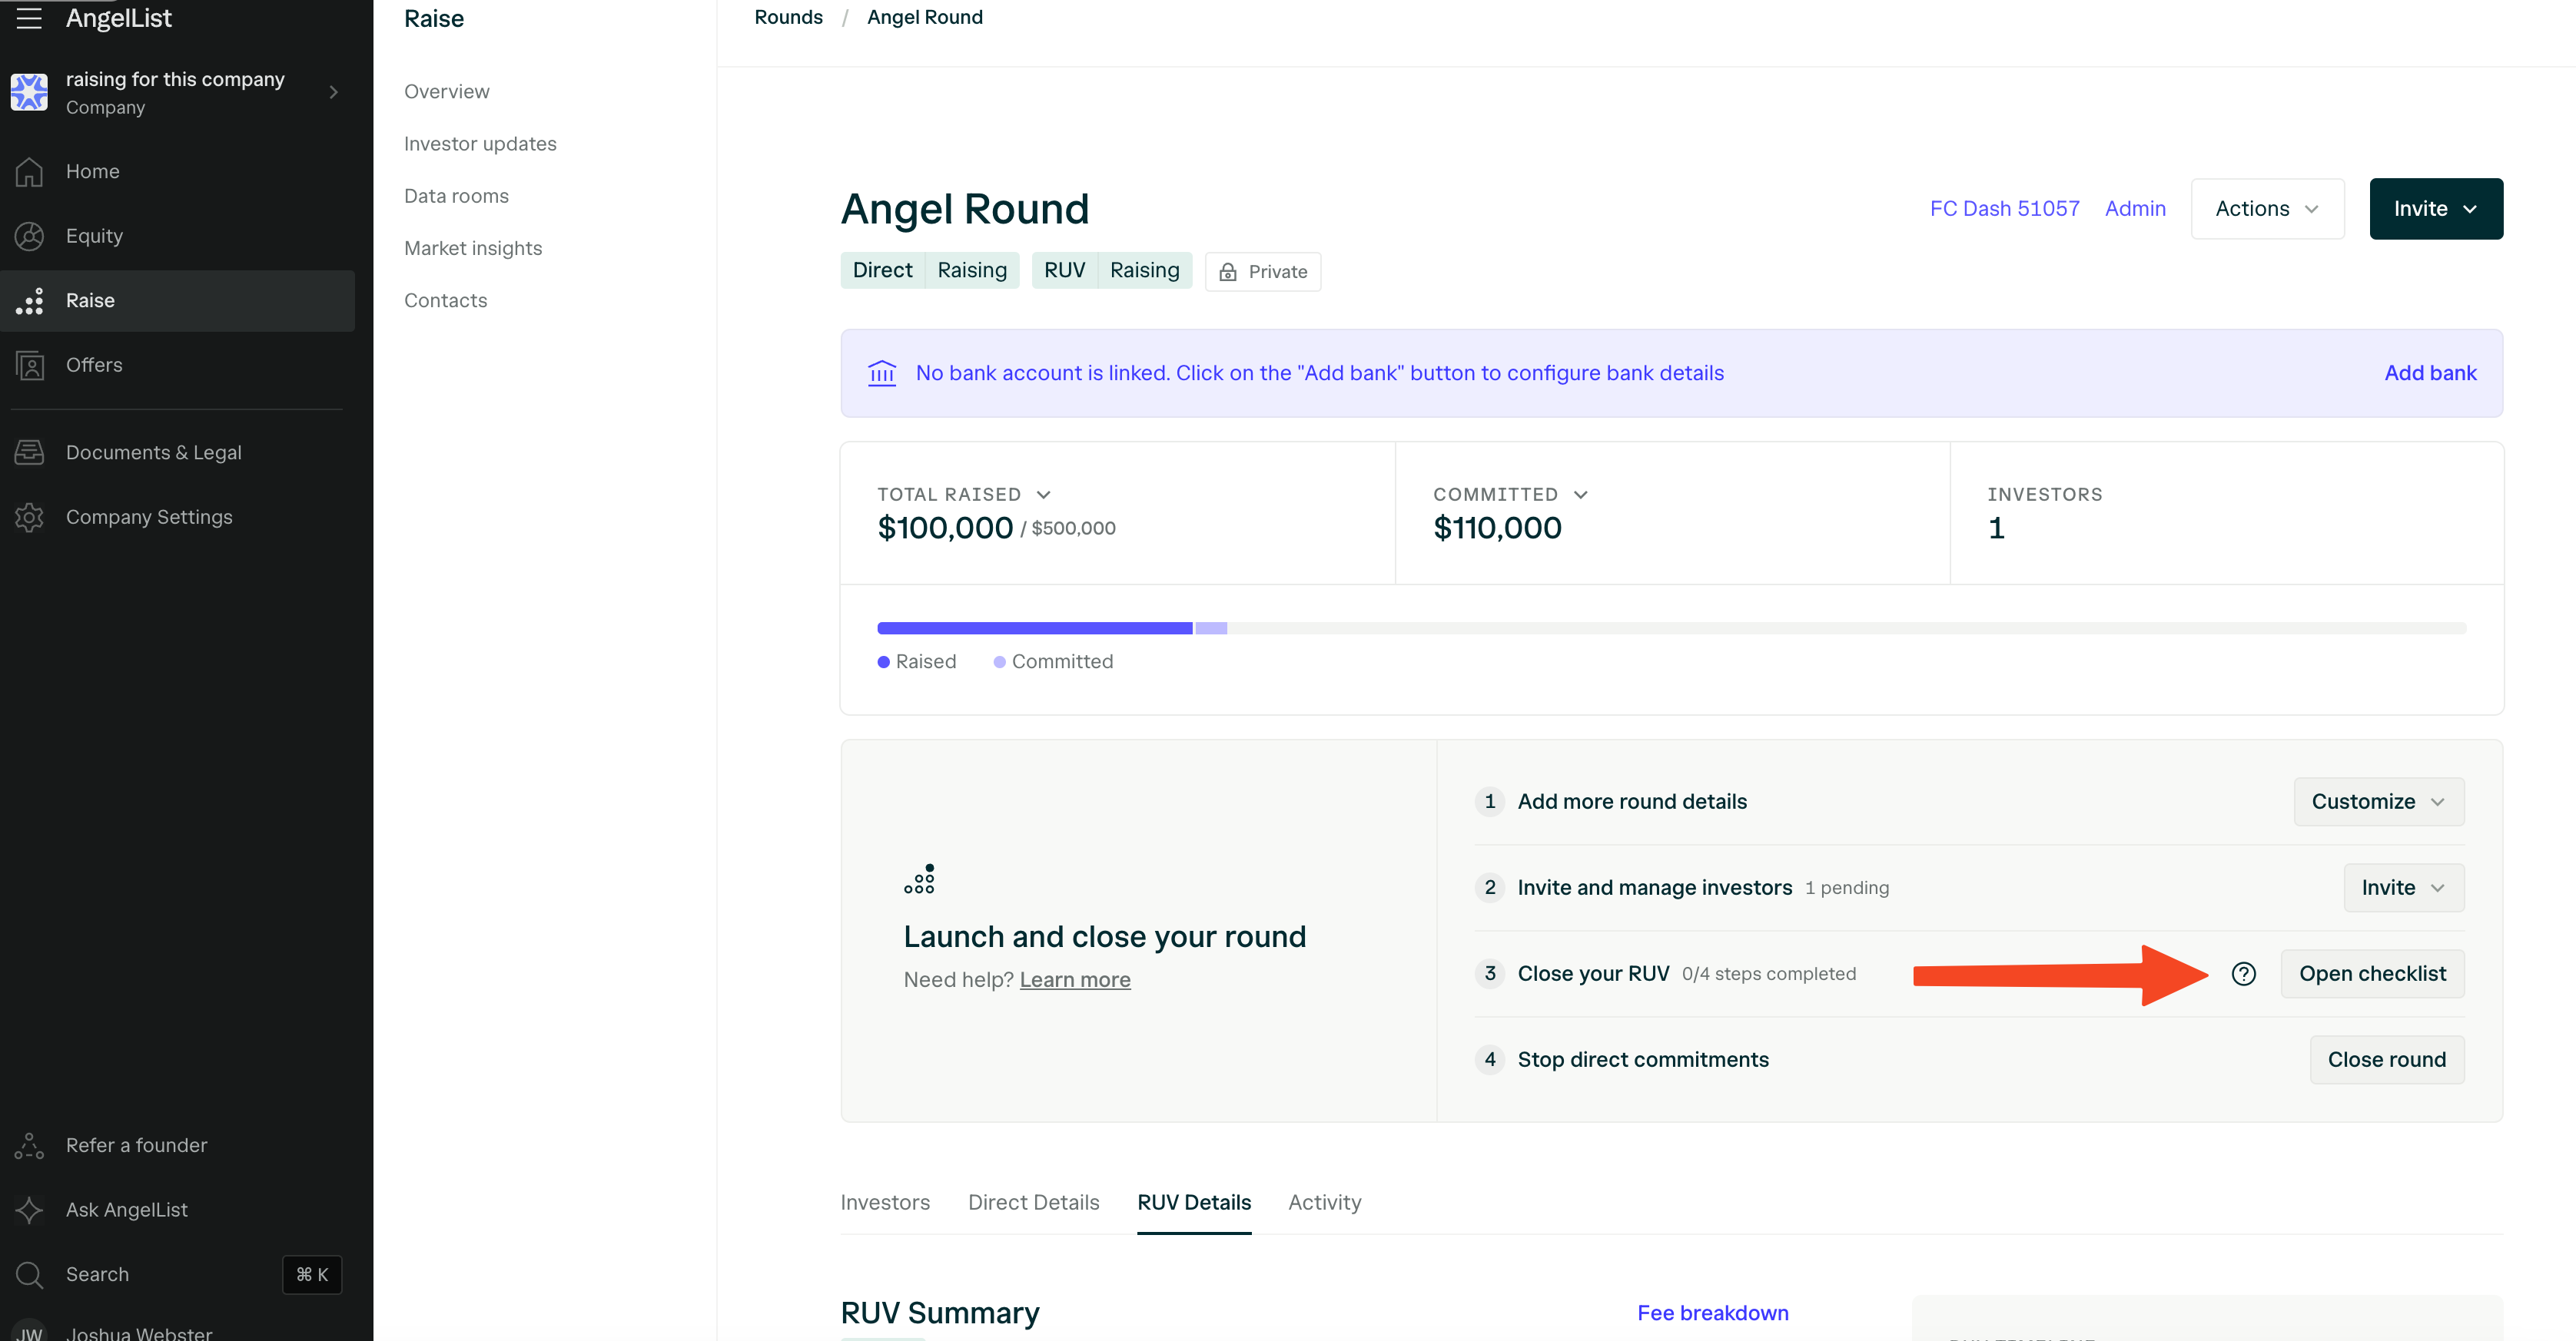The image size is (2576, 1341).
Task: Open the Fee breakdown link
Action: pyautogui.click(x=1712, y=1314)
